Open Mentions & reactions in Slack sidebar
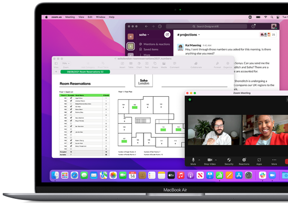This screenshot has height=203, width=288. point(155,44)
